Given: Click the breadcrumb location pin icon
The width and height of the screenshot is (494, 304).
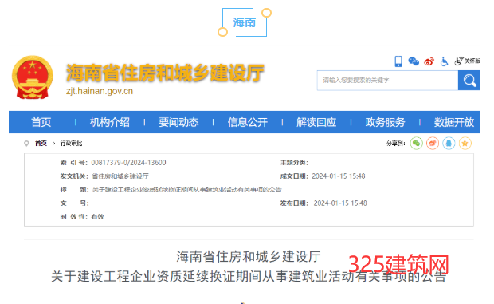Looking at the screenshot, I should pyautogui.click(x=26, y=144).
